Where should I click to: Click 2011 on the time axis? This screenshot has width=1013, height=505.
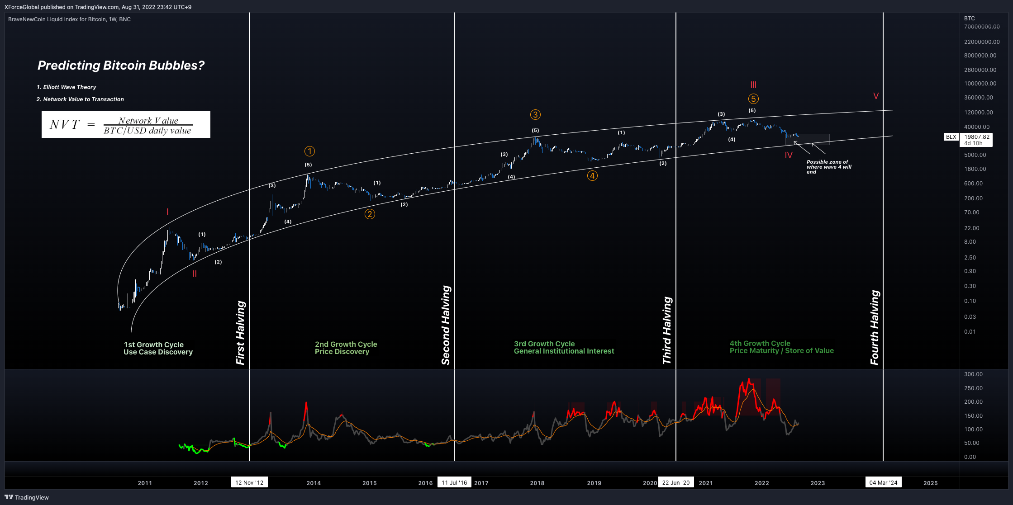145,483
